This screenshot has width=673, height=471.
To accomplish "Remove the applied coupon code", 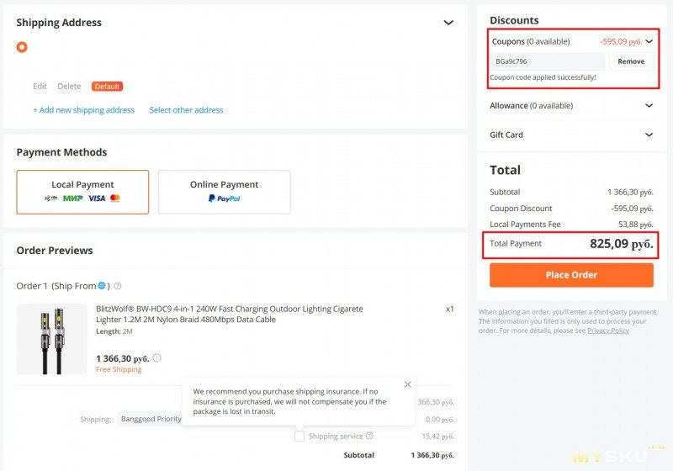I will coord(631,61).
